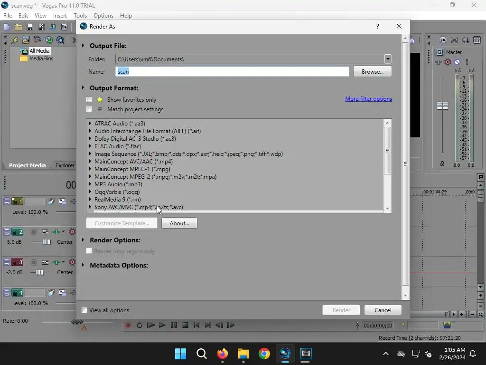Click the Browse... button

pos(372,72)
